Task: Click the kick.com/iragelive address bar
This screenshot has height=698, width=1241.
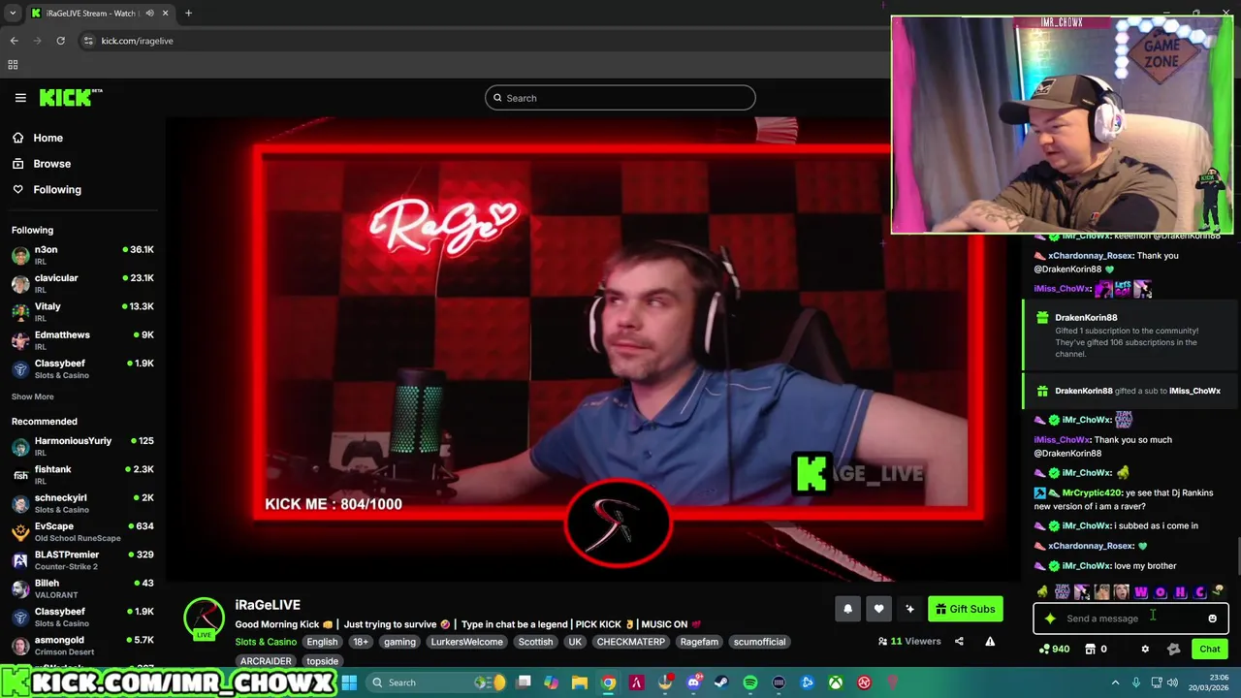Action: 137,41
